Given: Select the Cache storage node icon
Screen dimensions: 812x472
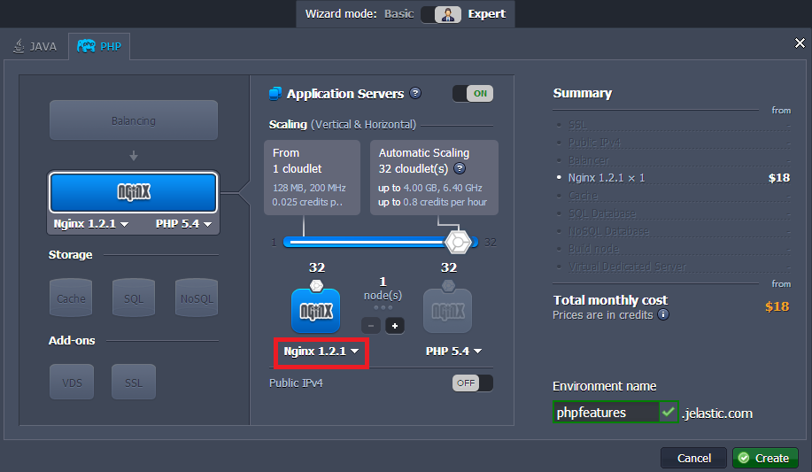Looking at the screenshot, I should click(x=71, y=298).
